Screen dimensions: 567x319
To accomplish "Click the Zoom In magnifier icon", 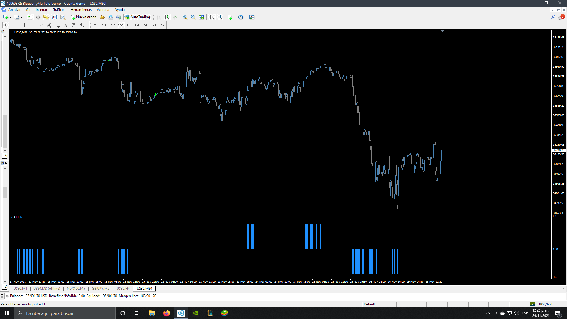I will 185,17.
